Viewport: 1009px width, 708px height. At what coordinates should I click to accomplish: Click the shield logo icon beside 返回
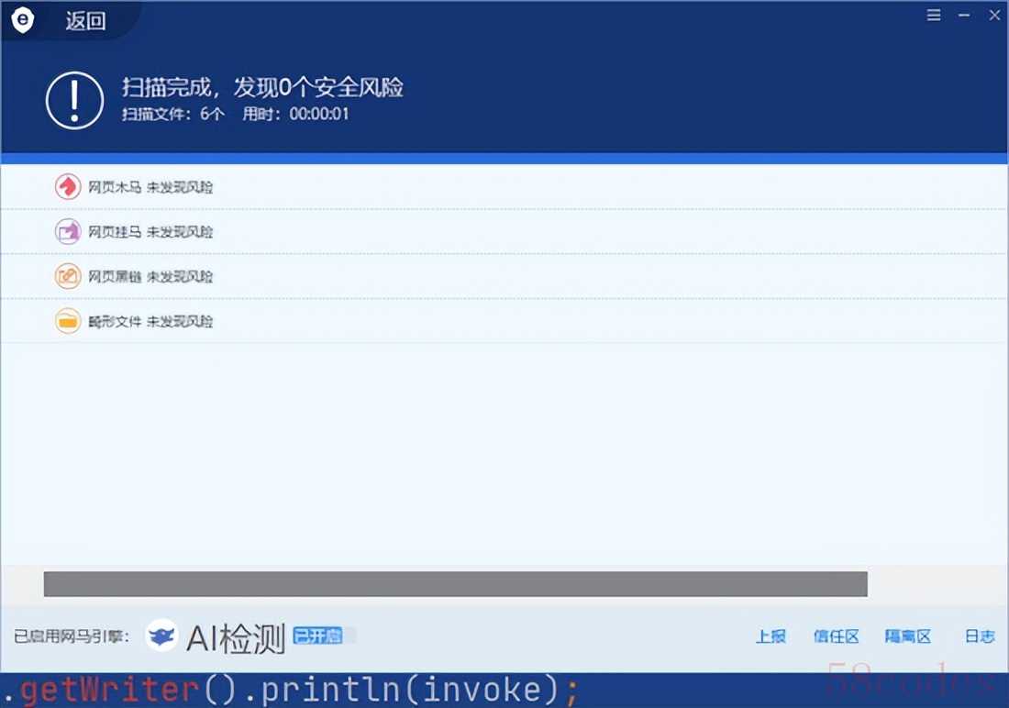23,20
